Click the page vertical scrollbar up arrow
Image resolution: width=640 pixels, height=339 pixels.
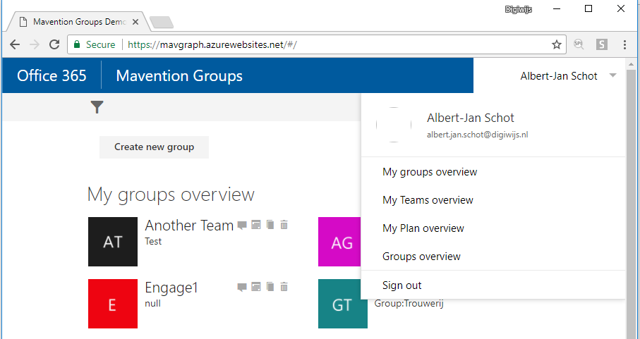631,64
